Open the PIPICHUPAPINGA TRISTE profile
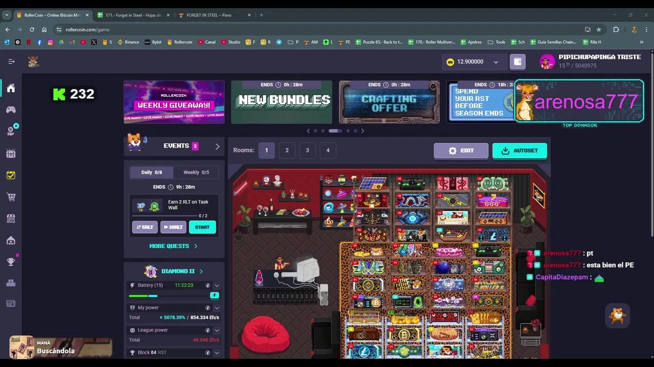654x367 pixels. point(590,61)
